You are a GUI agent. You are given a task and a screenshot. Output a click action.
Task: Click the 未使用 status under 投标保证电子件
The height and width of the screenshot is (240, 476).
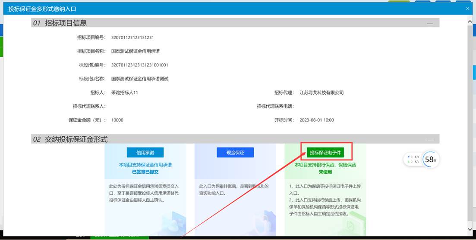tap(325, 172)
